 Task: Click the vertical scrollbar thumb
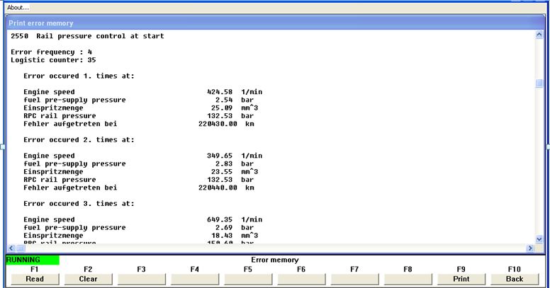539,83
